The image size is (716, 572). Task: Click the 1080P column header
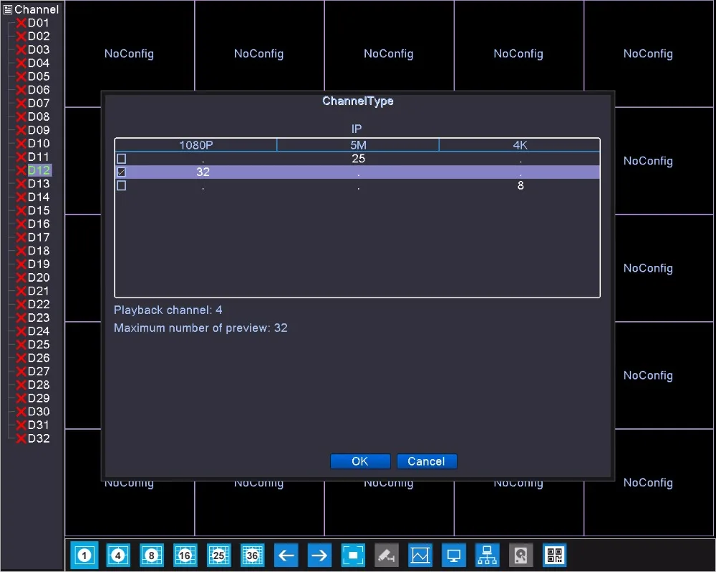[196, 145]
